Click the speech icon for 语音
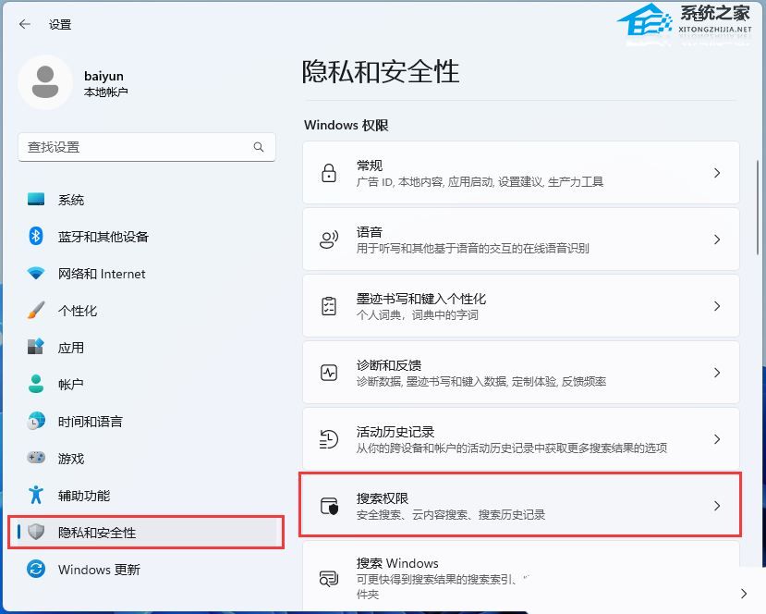The height and width of the screenshot is (614, 766). click(x=329, y=239)
